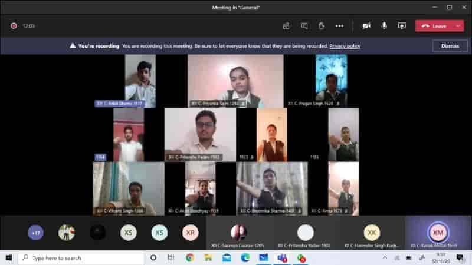
Task: Dismiss the recording notification banner
Action: pos(450,46)
